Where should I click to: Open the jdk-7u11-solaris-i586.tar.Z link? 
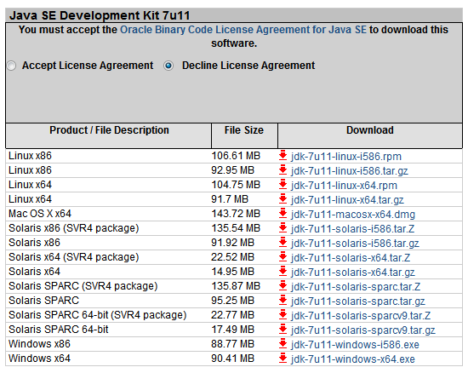point(353,229)
